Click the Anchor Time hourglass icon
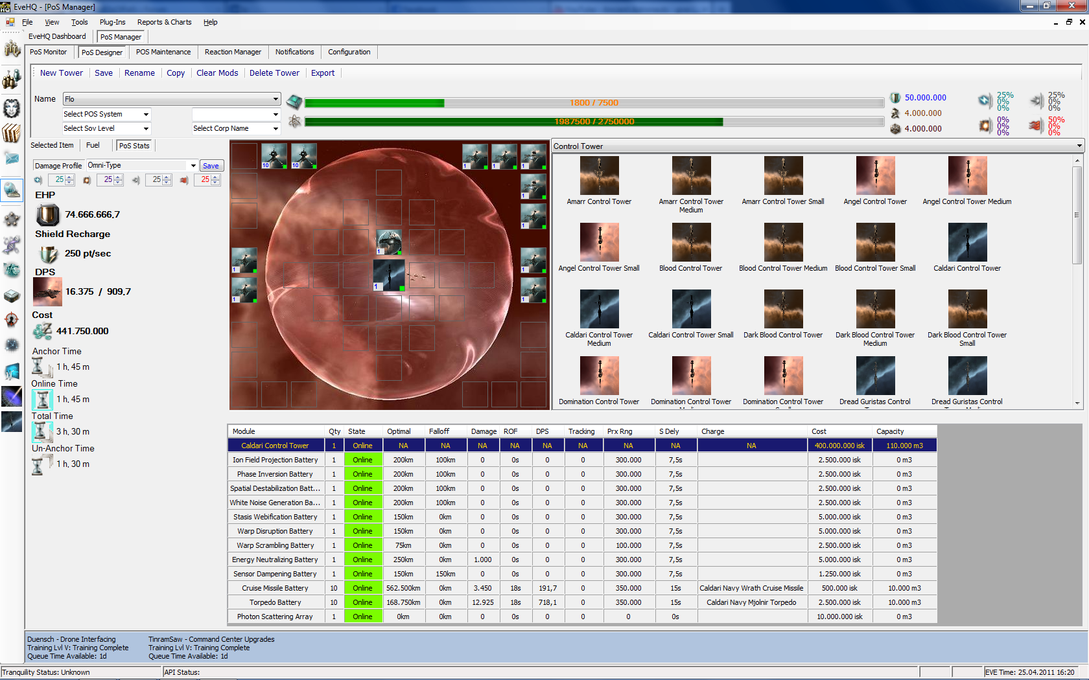The image size is (1089, 680). tap(41, 367)
